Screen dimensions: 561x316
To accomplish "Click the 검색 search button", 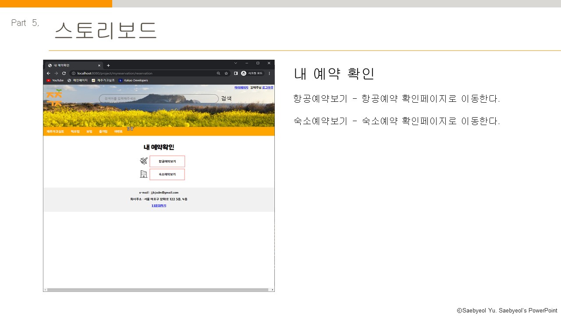I will (226, 98).
